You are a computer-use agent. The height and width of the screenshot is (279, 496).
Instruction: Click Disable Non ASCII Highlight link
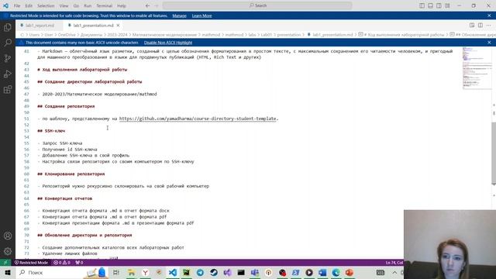(168, 43)
